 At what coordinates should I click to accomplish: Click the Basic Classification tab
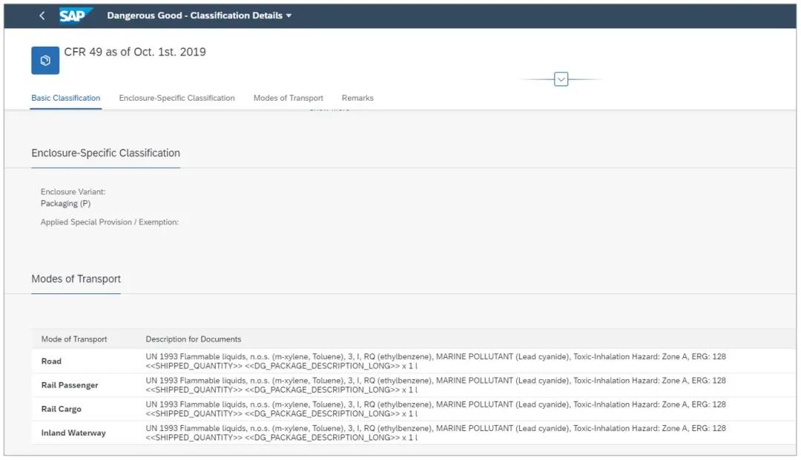(65, 97)
